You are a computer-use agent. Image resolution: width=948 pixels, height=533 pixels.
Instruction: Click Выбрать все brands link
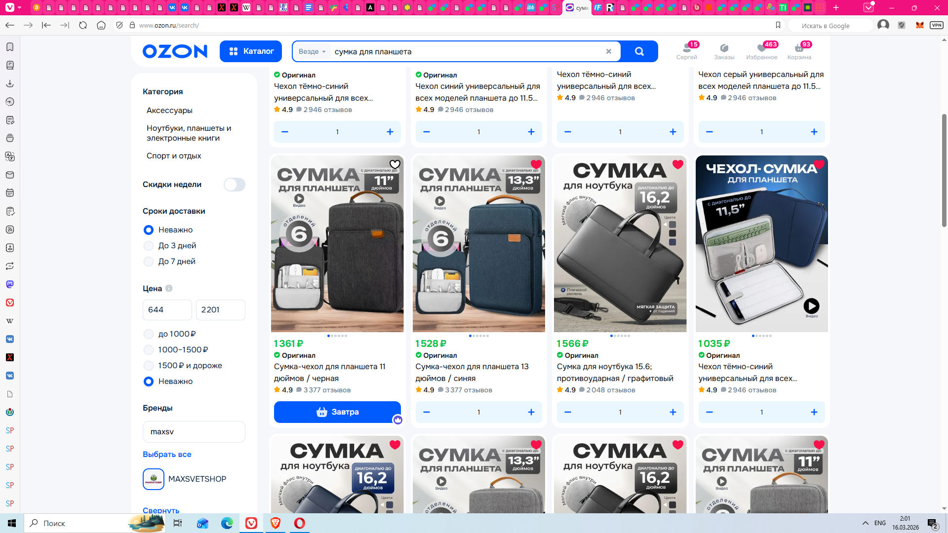point(167,455)
